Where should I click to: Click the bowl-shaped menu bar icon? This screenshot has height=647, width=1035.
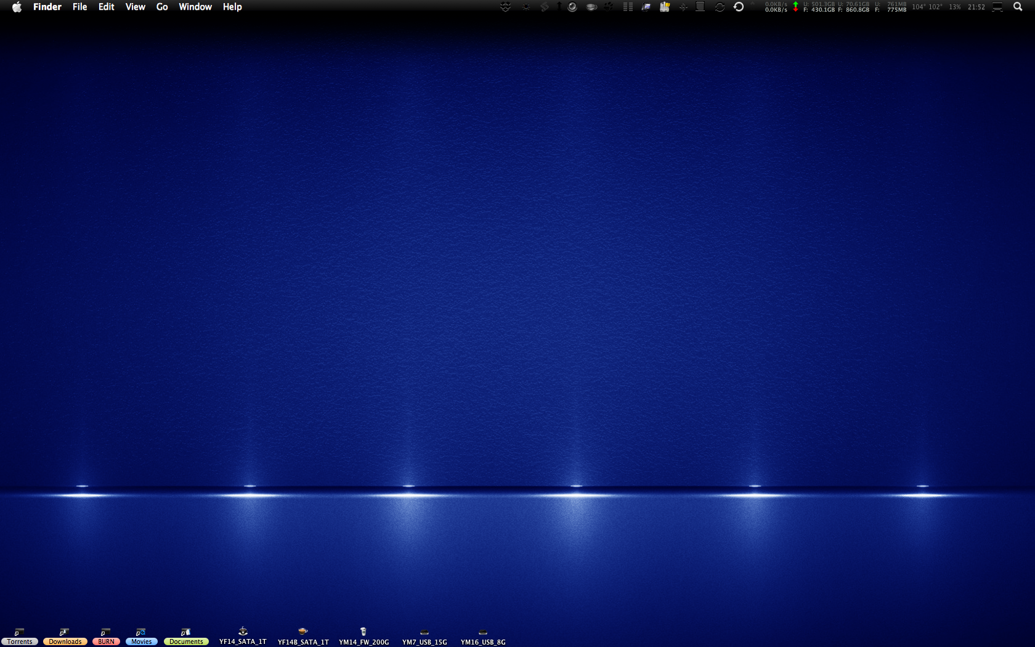(x=591, y=7)
